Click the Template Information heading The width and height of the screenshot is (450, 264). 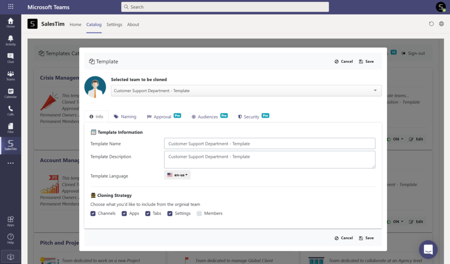pos(120,132)
